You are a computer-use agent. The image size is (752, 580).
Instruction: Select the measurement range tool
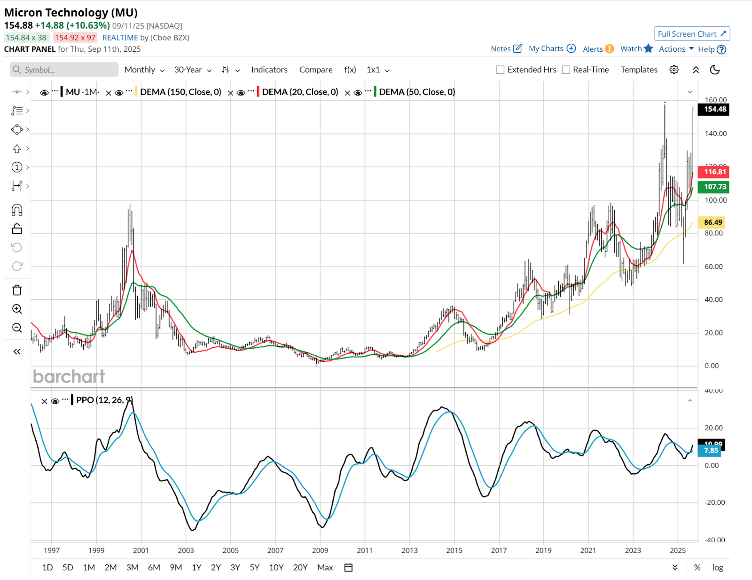tap(17, 186)
